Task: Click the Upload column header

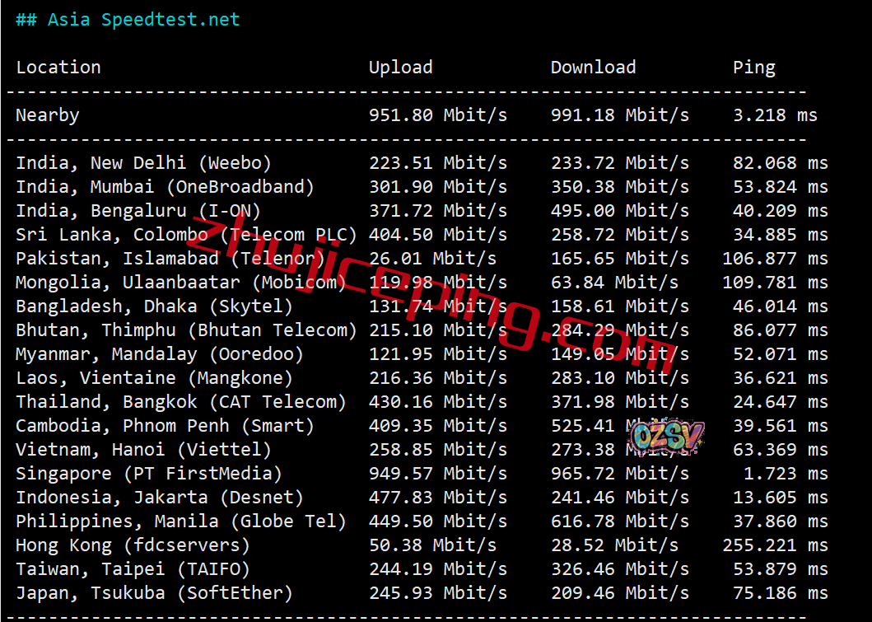Action: [x=400, y=68]
